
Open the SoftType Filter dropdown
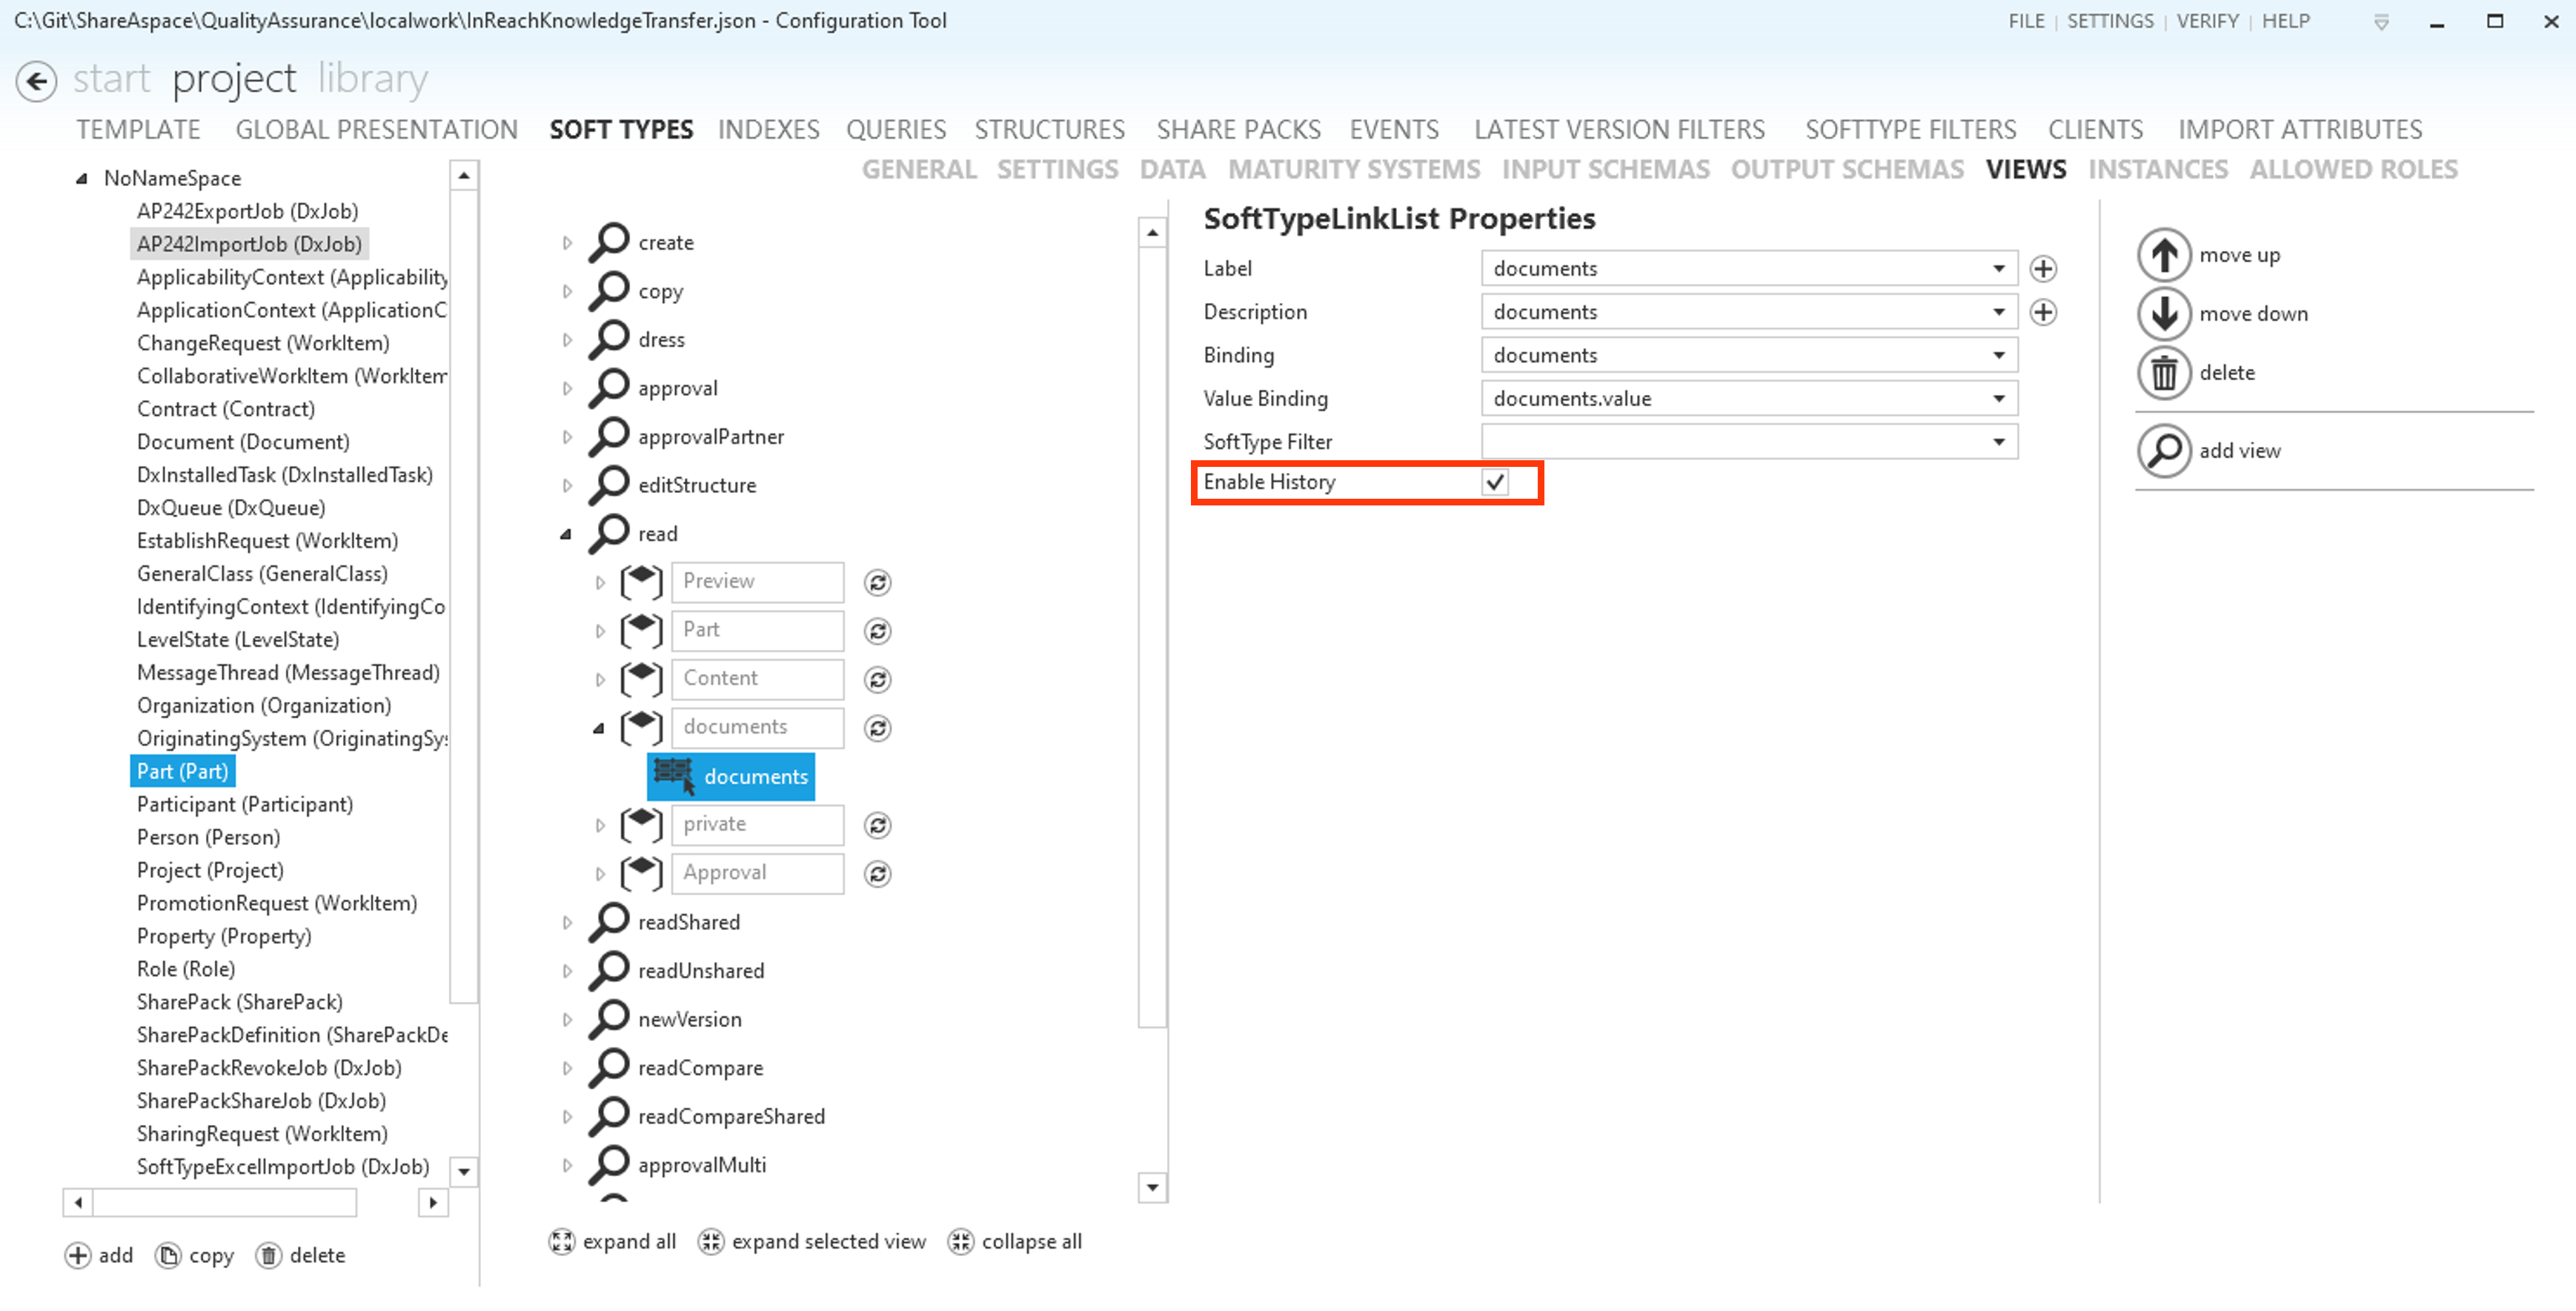(1997, 442)
